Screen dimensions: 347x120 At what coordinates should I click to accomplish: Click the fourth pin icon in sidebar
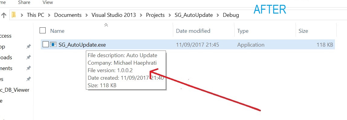tap(28, 79)
